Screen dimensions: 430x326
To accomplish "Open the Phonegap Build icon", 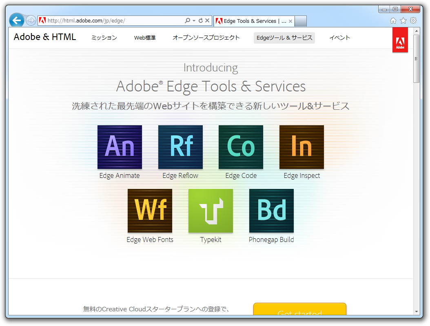I will pyautogui.click(x=271, y=211).
